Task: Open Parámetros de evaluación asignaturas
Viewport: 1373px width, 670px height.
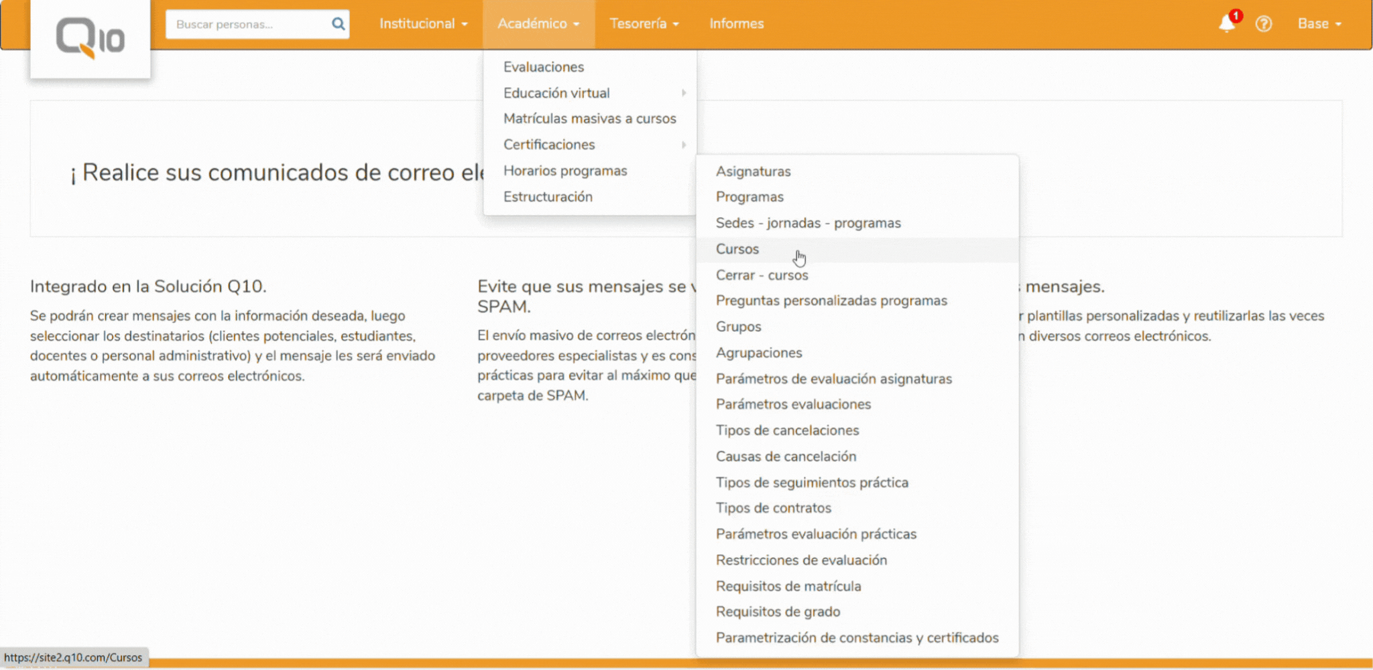Action: click(x=833, y=379)
